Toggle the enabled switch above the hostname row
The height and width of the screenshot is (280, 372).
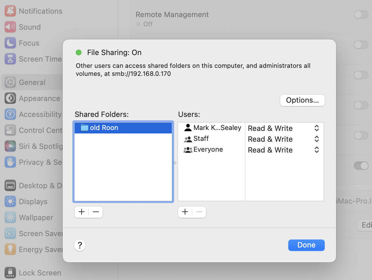coord(361,166)
